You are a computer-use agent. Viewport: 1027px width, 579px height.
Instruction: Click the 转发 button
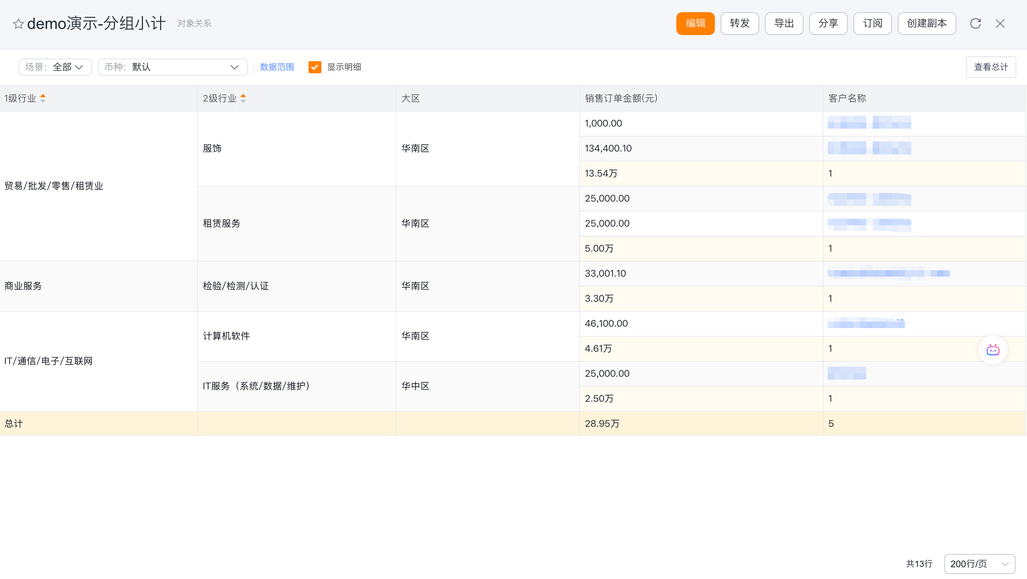tap(740, 24)
